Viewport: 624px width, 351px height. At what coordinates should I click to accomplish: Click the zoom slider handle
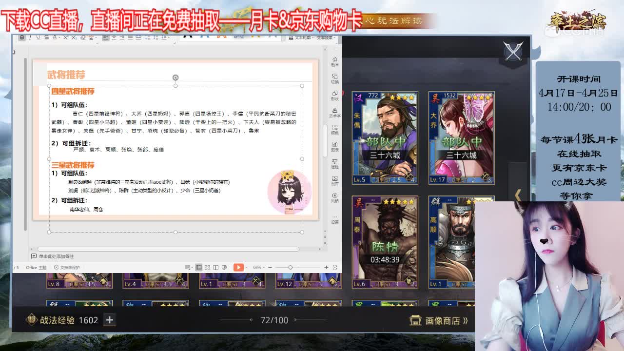coord(291,267)
